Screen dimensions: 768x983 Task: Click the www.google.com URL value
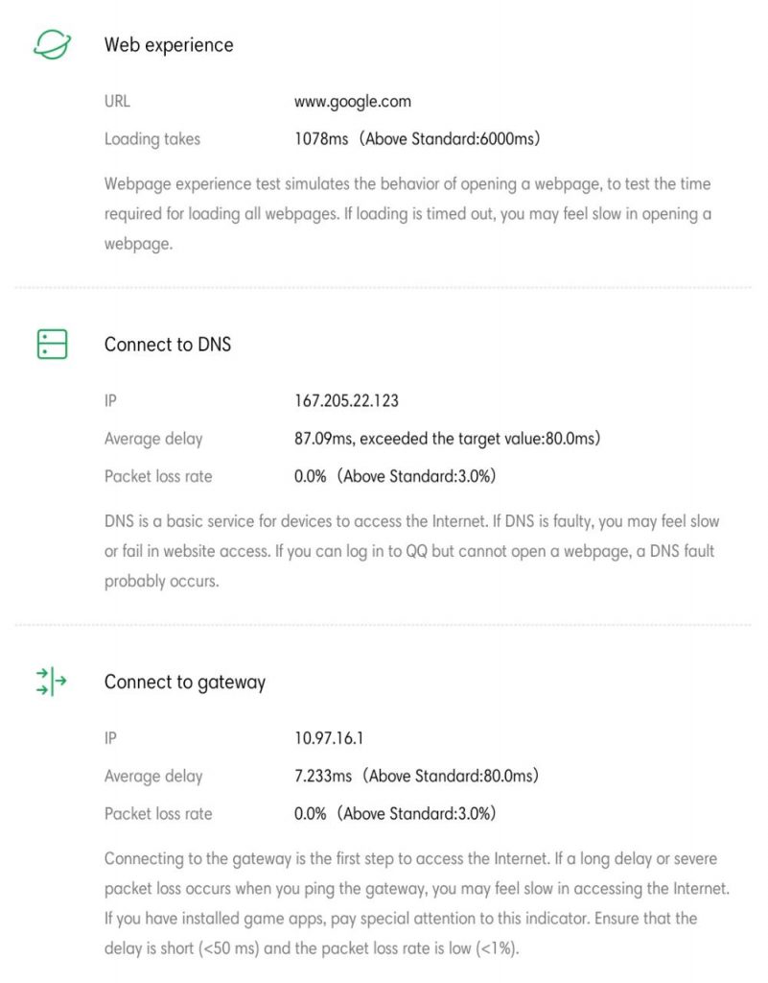[x=353, y=101]
